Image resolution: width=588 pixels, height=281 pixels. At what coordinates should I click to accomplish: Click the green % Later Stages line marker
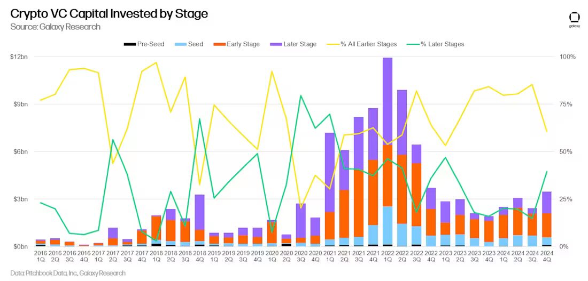point(413,44)
